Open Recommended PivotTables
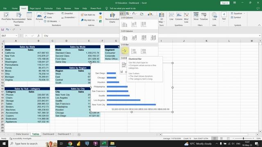 coord(18,18)
